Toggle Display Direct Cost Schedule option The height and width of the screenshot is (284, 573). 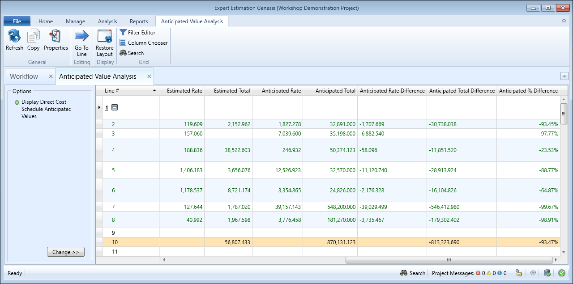point(17,102)
